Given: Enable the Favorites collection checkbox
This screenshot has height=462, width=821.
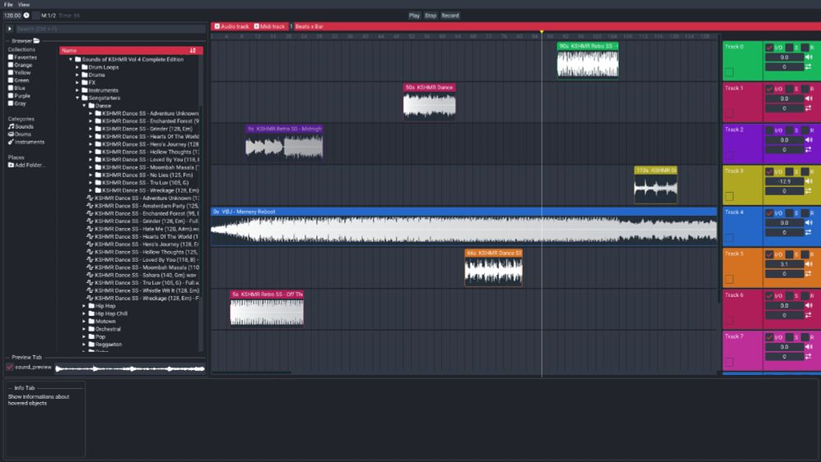Looking at the screenshot, I should point(11,57).
